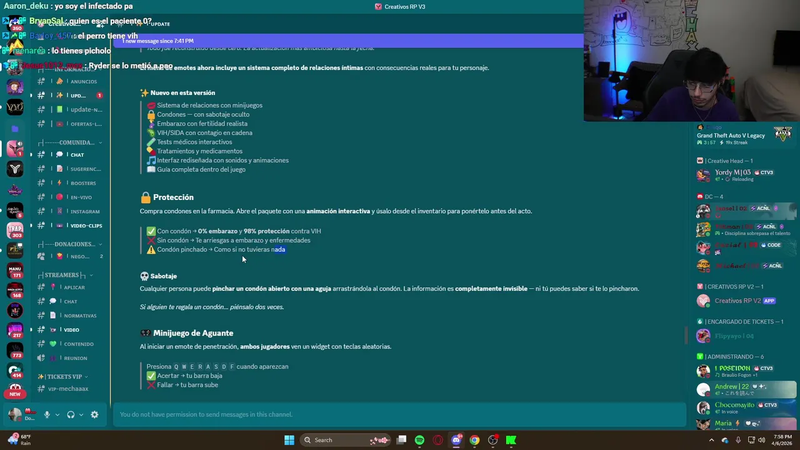Click the weather widget showing 68°F Rain
Viewport: 800px width, 450px height.
(20, 440)
